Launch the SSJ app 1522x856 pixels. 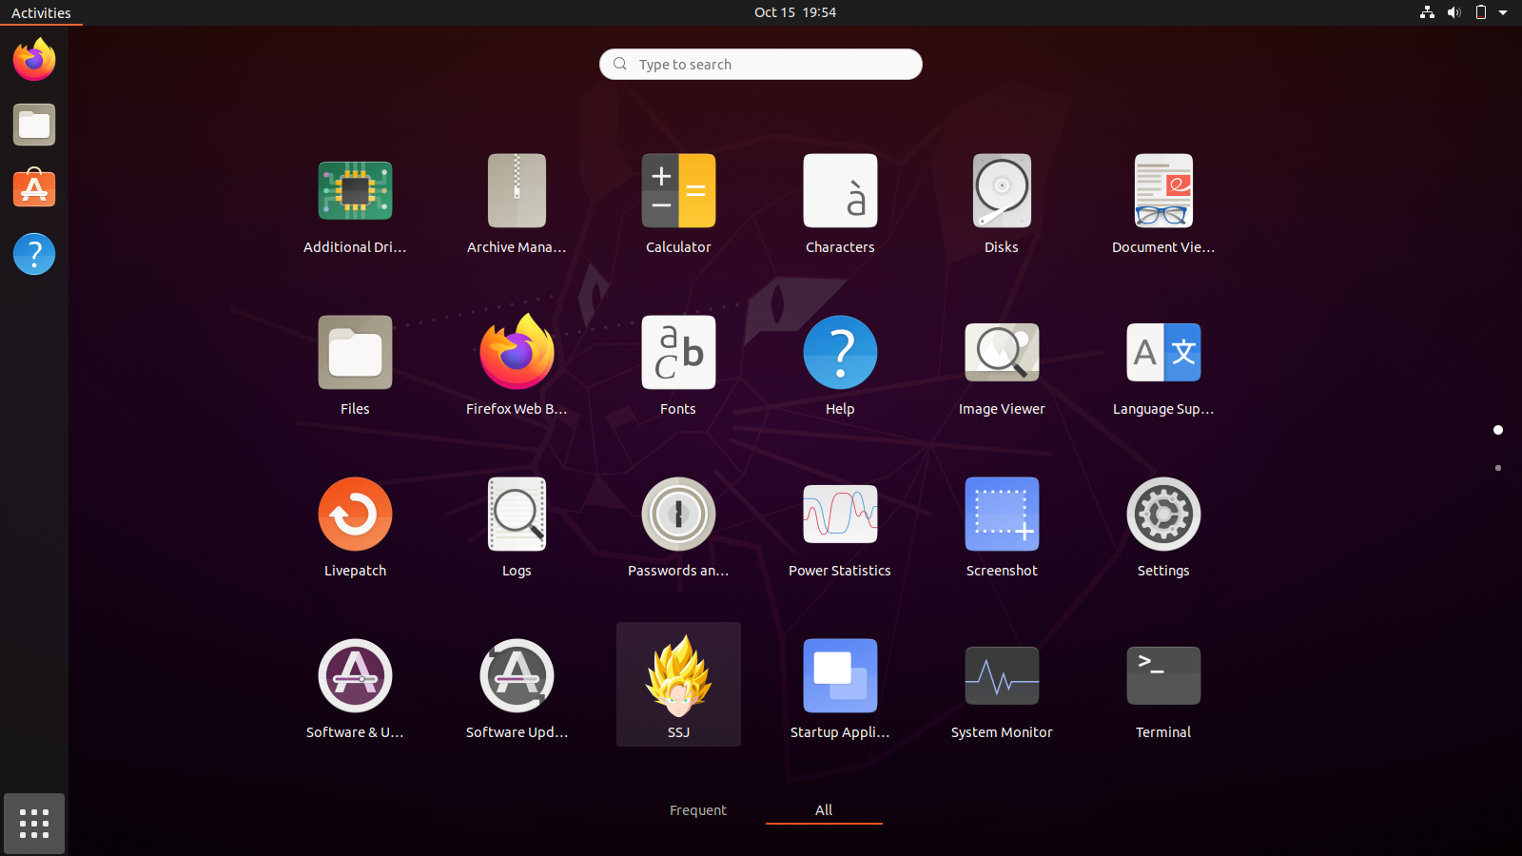coord(678,685)
